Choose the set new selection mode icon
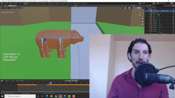 coord(9,6)
